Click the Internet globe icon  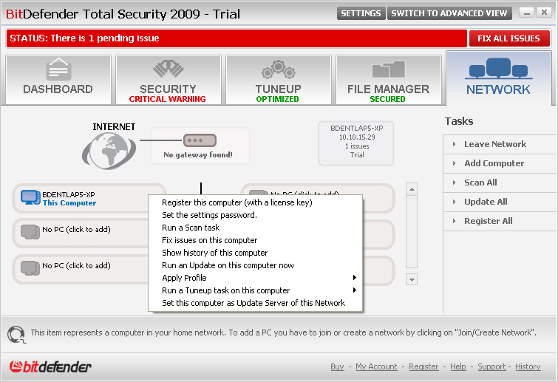click(x=109, y=150)
